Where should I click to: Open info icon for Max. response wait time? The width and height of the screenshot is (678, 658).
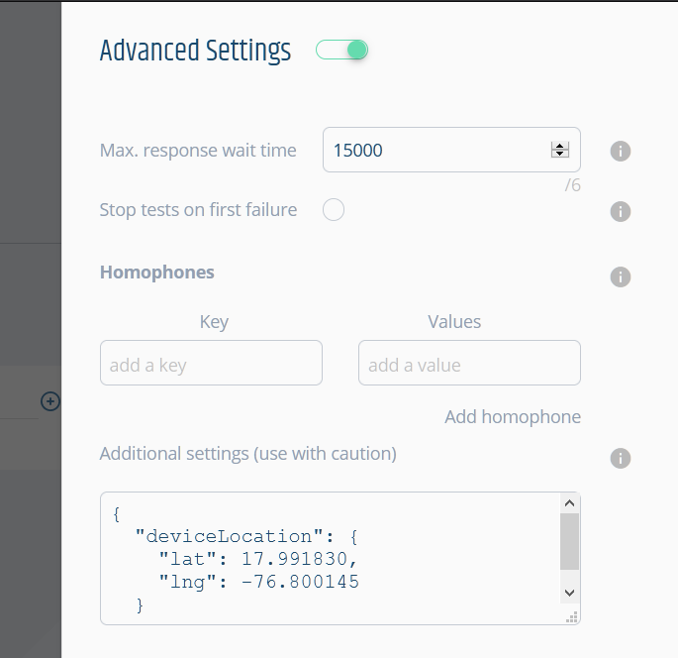point(620,151)
